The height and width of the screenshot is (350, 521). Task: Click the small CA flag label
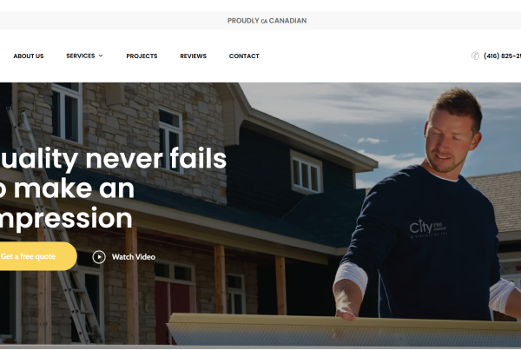[x=264, y=21]
